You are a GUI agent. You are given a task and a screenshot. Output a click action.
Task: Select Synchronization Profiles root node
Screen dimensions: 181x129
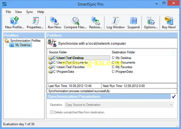(25, 41)
